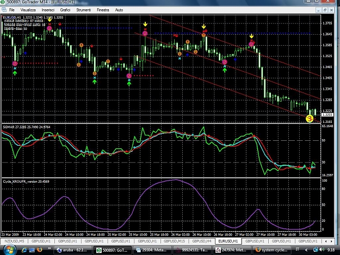The height and width of the screenshot is (255, 340).
Task: Switch to the 500897: GoT... taskbar button
Action: tap(113, 250)
